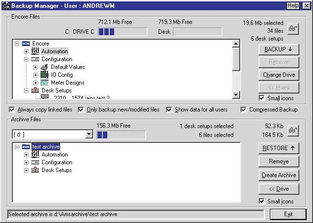Expand the Default Values node
This screenshot has width=313, height=223.
click(36, 67)
